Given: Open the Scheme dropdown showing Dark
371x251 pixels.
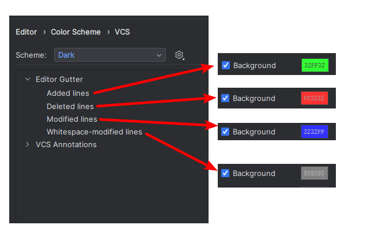Looking at the screenshot, I should tap(110, 55).
